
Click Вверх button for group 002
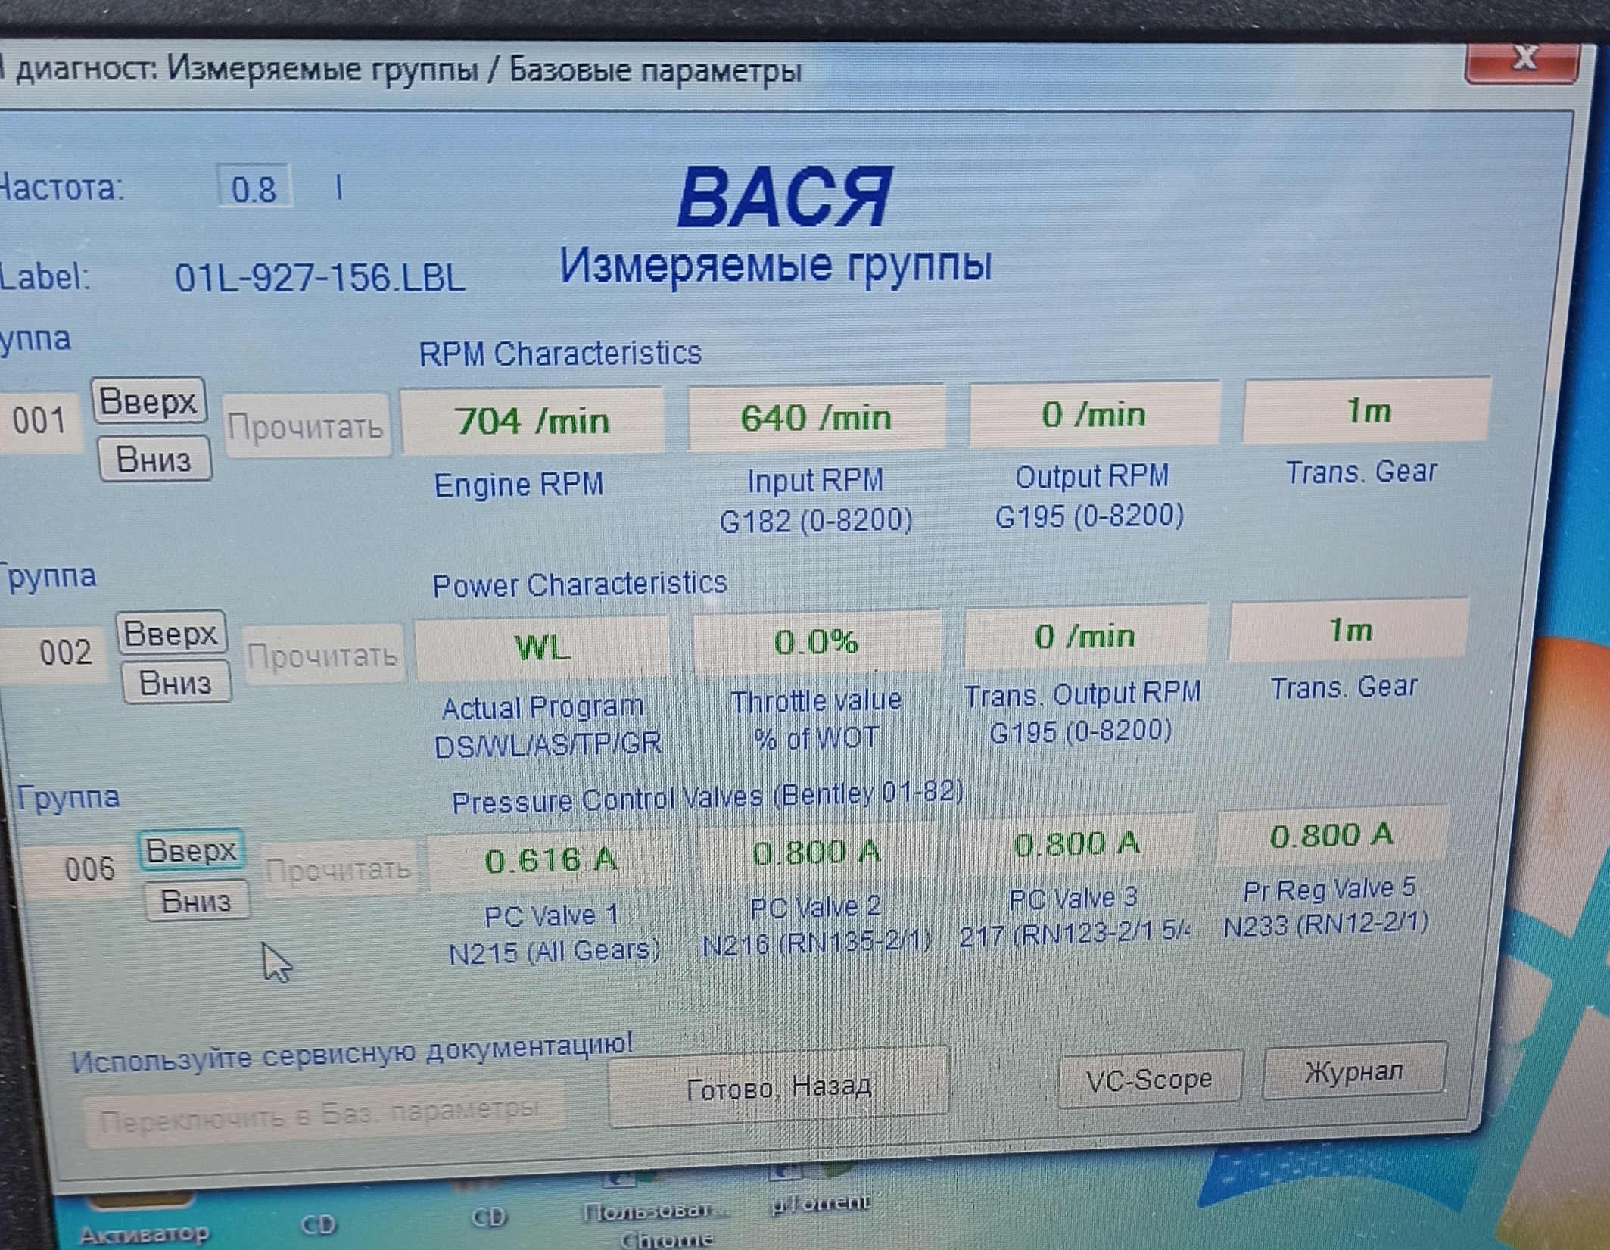[x=171, y=633]
